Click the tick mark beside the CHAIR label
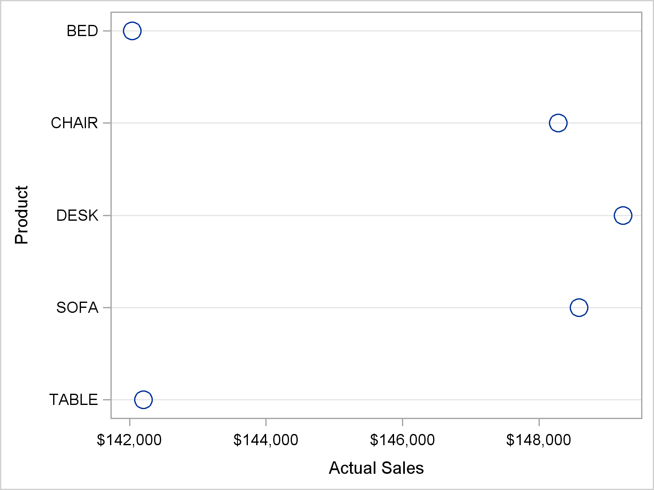 [107, 123]
